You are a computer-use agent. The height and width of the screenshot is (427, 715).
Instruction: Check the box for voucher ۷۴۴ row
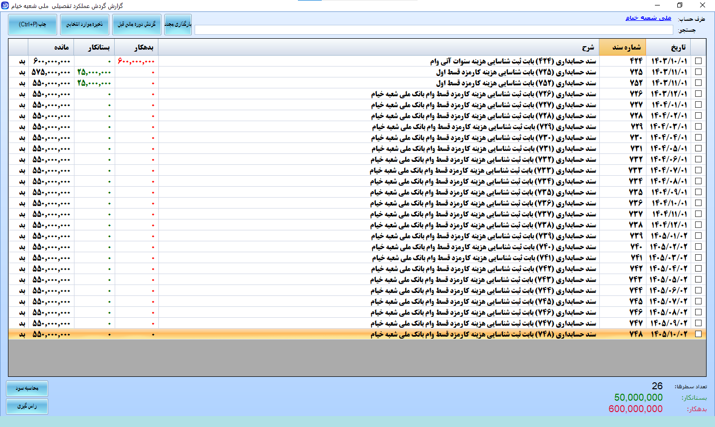pos(698,290)
